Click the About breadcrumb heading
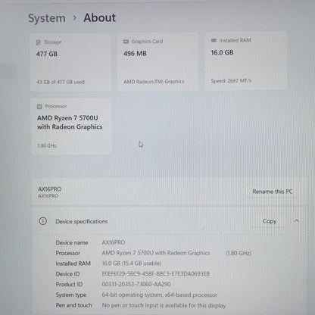Image resolution: width=315 pixels, height=315 pixels. pos(100,18)
